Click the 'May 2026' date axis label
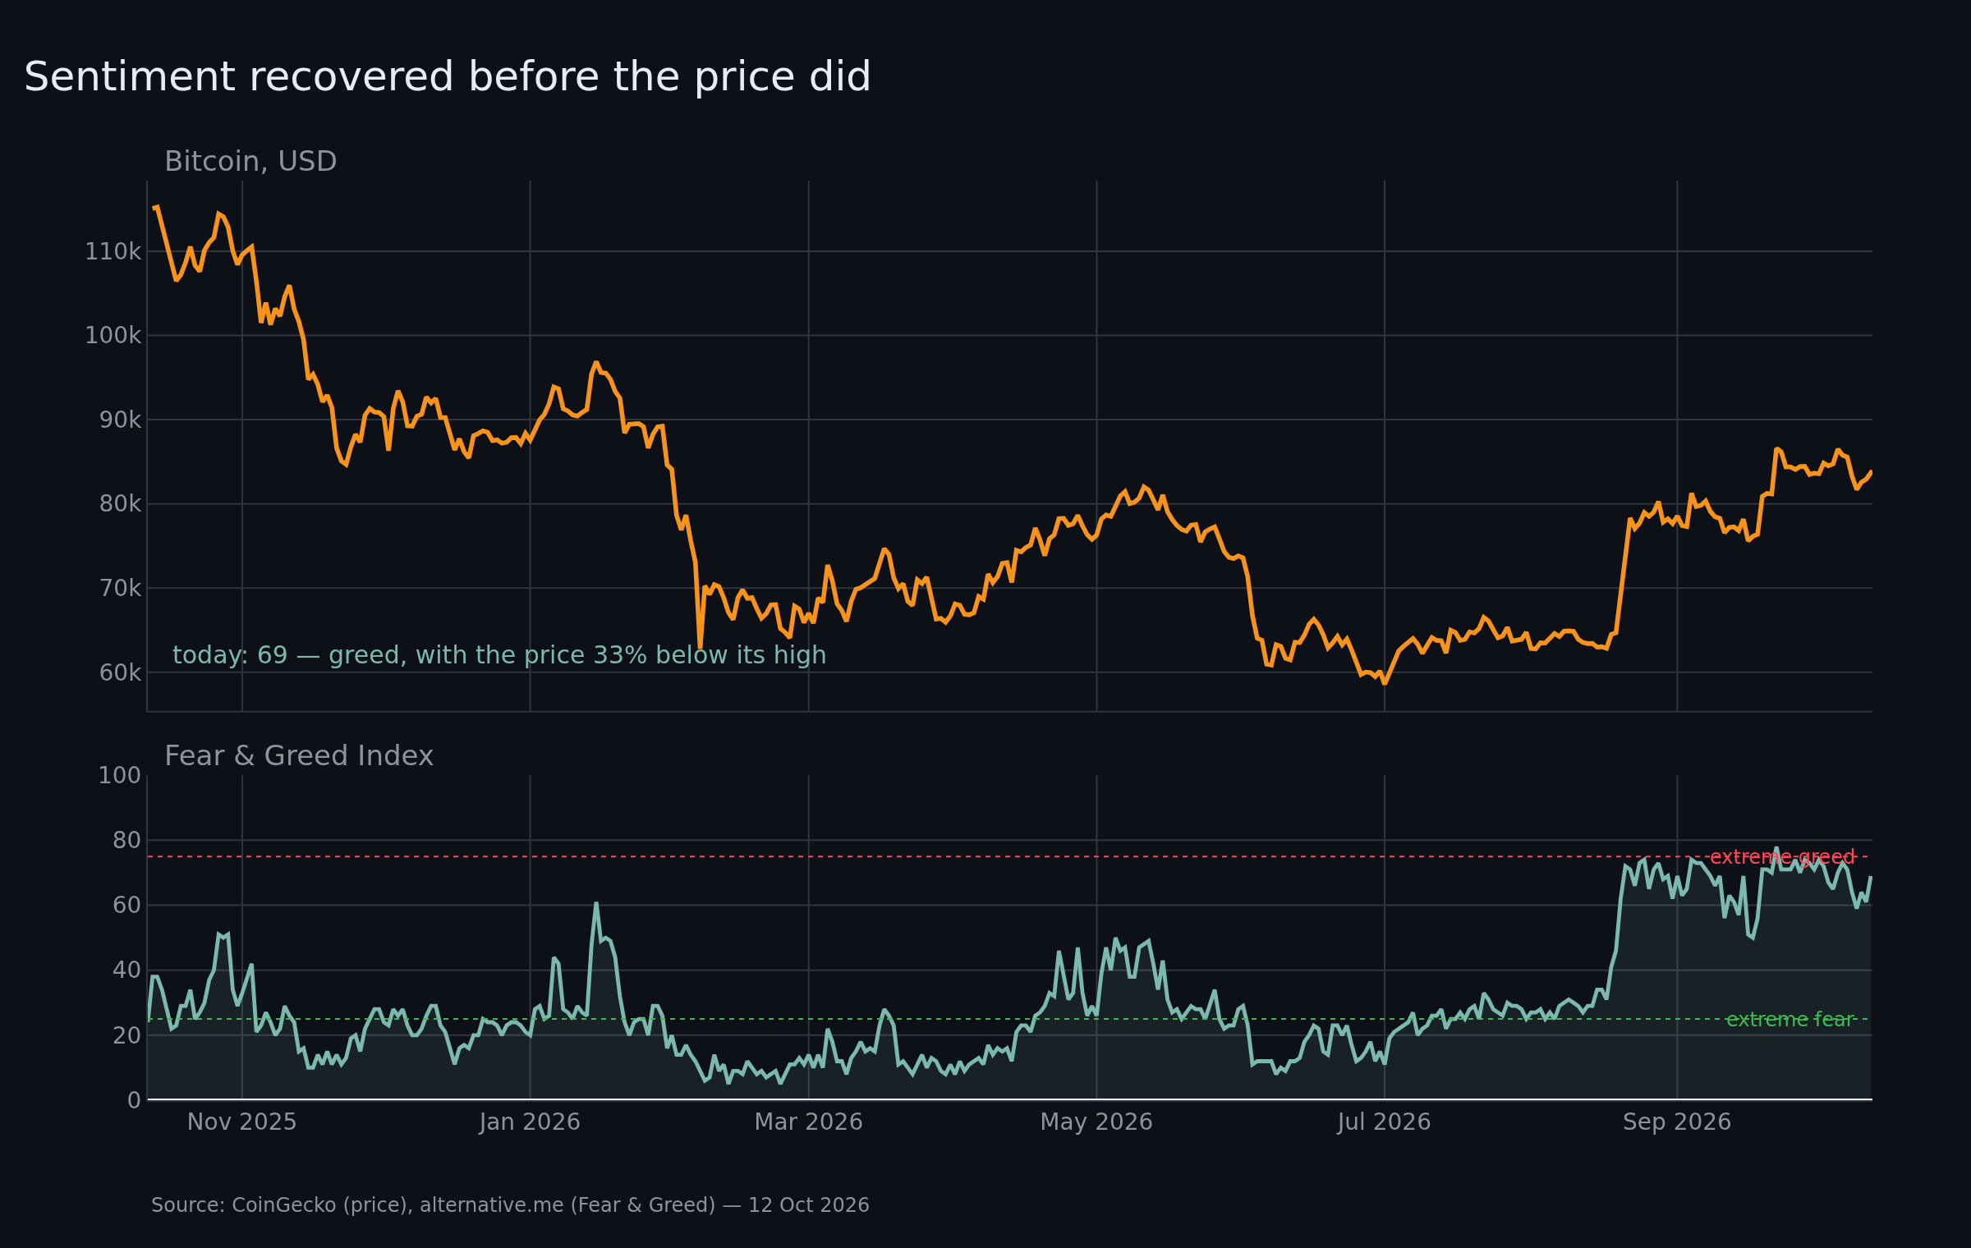1971x1248 pixels. (1096, 1122)
